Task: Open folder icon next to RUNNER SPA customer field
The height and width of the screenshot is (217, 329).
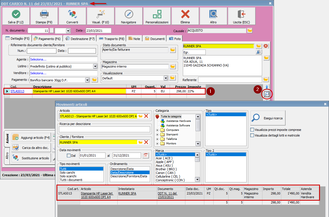Action: (258, 46)
